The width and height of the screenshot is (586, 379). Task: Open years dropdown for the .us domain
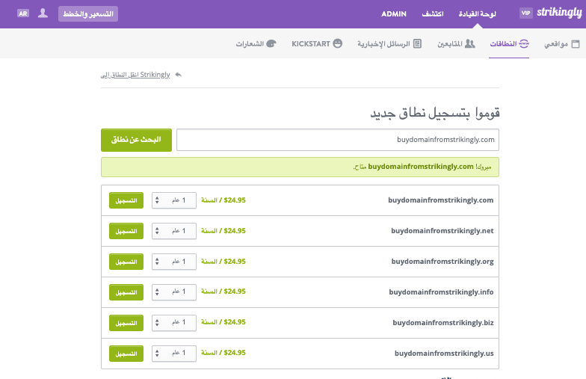174,354
